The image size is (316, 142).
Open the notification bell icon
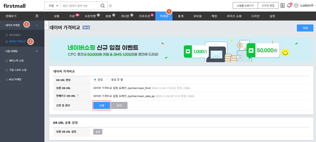[x=289, y=5]
